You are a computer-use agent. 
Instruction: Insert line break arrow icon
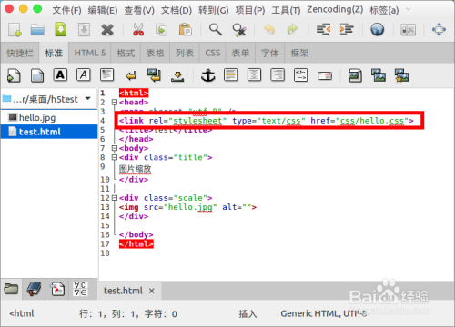click(131, 75)
